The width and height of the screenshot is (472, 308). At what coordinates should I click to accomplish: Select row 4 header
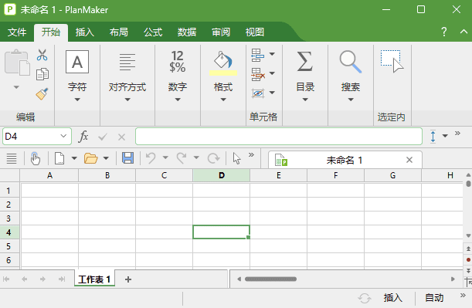pos(9,232)
